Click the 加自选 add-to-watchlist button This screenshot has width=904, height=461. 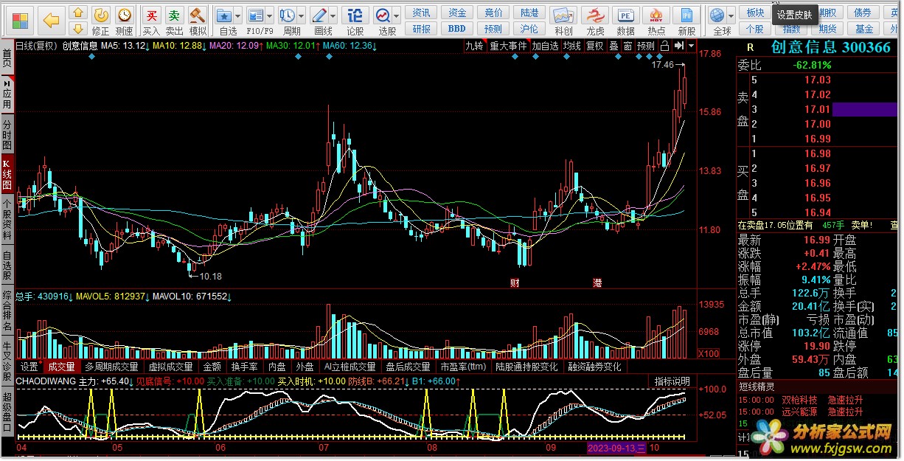[x=545, y=46]
